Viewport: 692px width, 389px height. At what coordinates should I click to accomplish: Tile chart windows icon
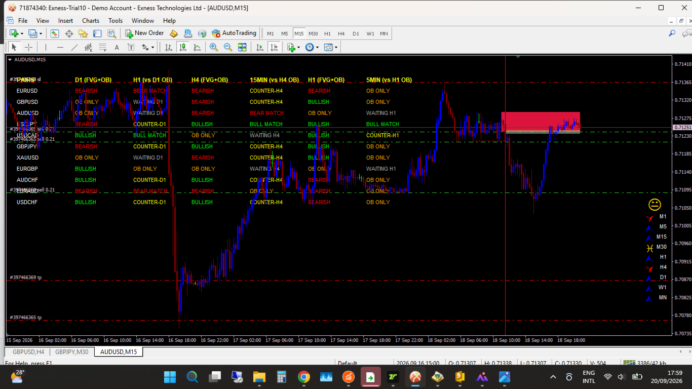(x=242, y=47)
